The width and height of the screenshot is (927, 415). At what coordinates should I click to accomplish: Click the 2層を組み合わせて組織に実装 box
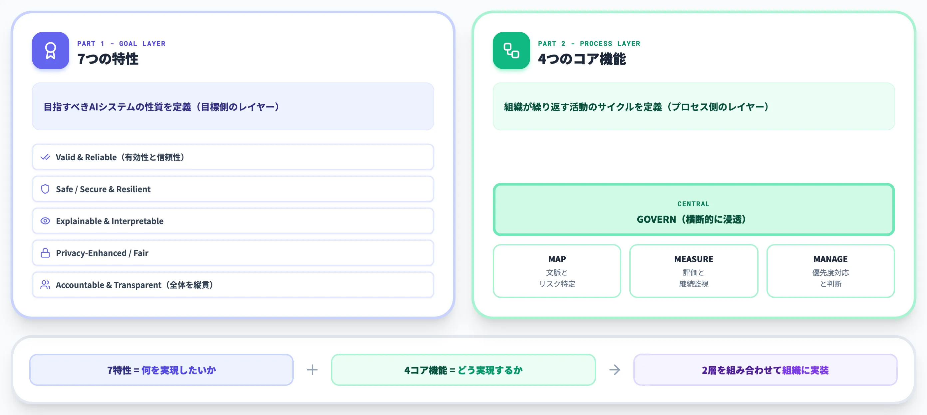(x=765, y=370)
